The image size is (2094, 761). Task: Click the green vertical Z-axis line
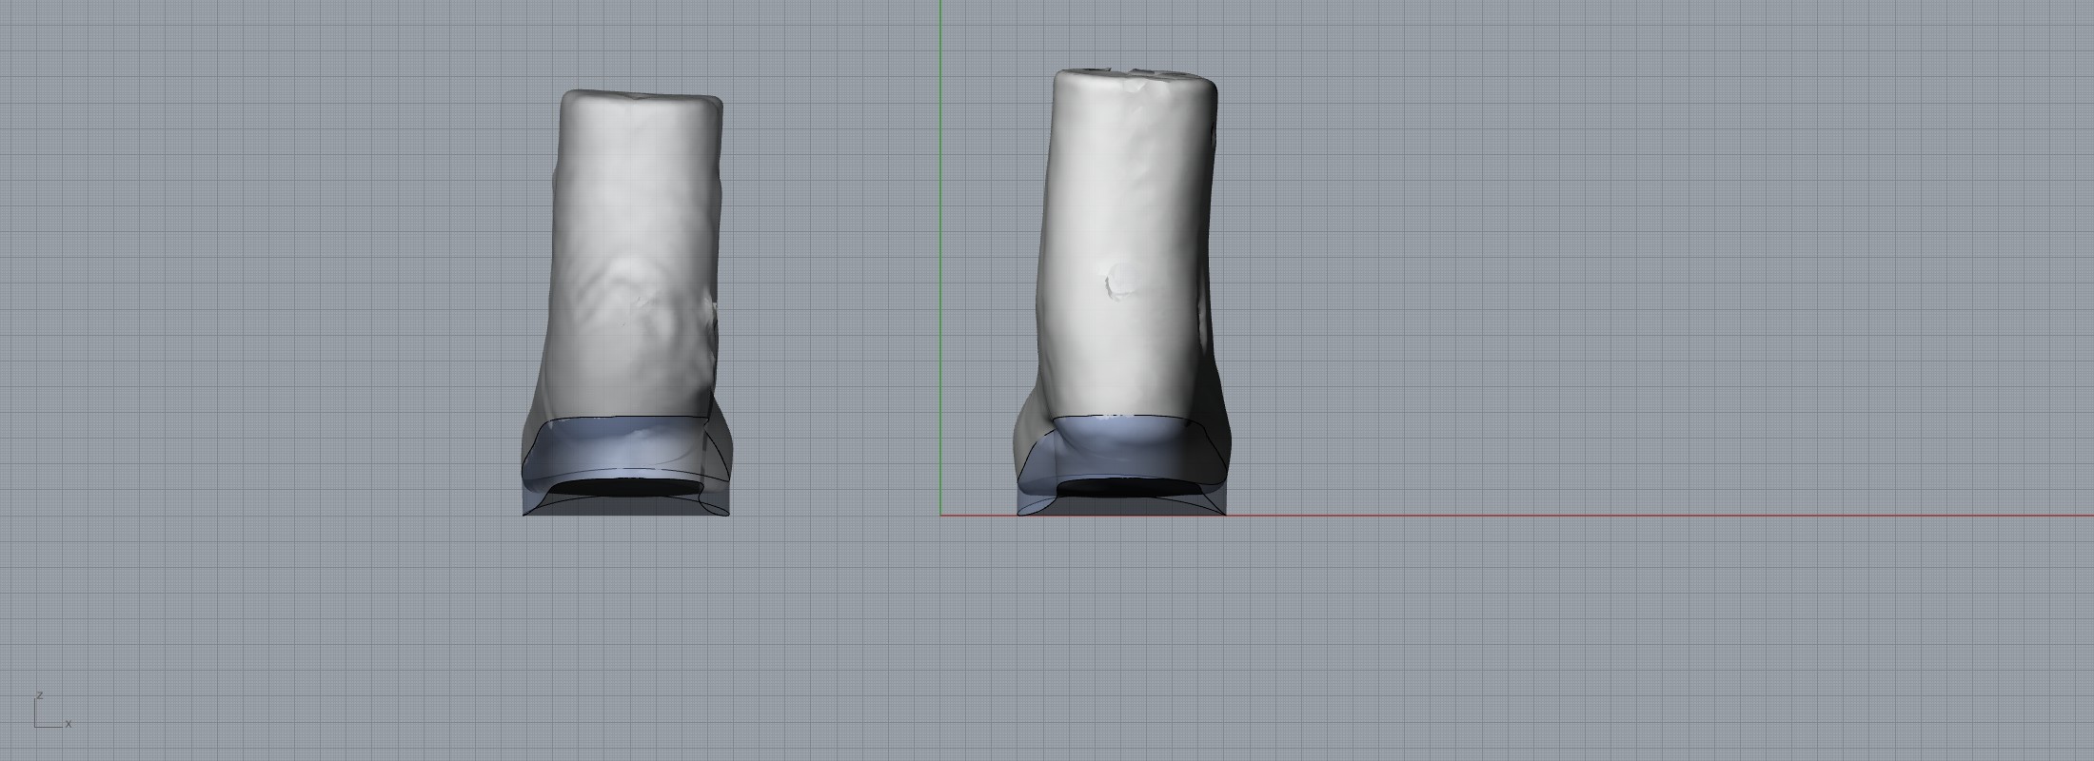[941, 238]
